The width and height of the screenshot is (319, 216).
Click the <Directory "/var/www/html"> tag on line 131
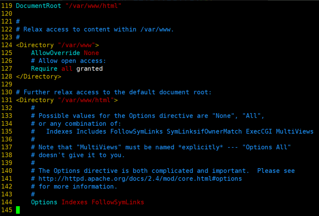pyautogui.click(x=67, y=100)
